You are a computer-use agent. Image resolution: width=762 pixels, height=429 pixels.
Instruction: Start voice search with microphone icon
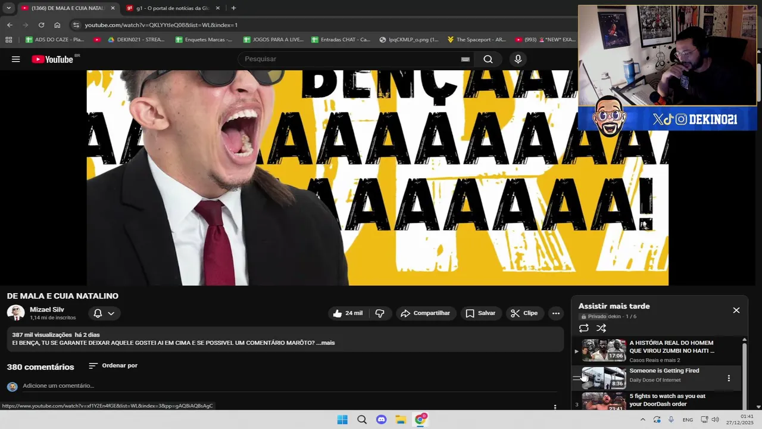click(518, 59)
